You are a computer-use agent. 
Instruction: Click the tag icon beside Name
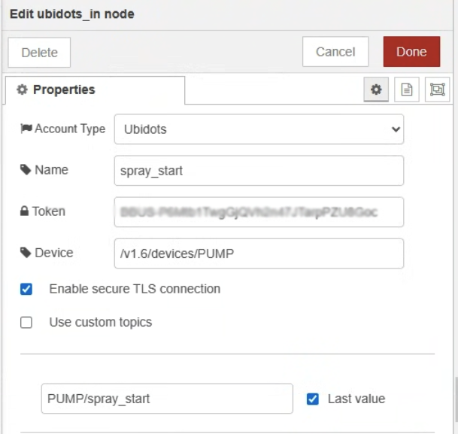pos(26,170)
